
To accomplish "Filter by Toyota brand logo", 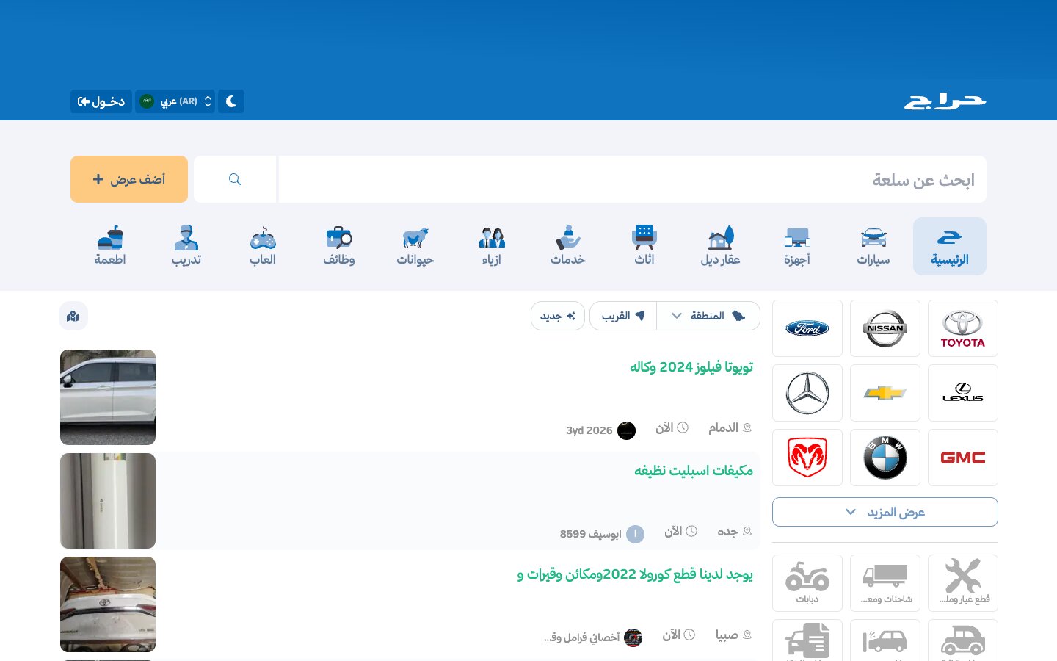I will pos(963,328).
